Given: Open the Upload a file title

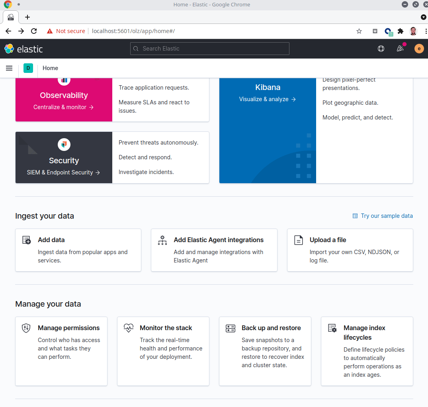Looking at the screenshot, I should pos(328,240).
